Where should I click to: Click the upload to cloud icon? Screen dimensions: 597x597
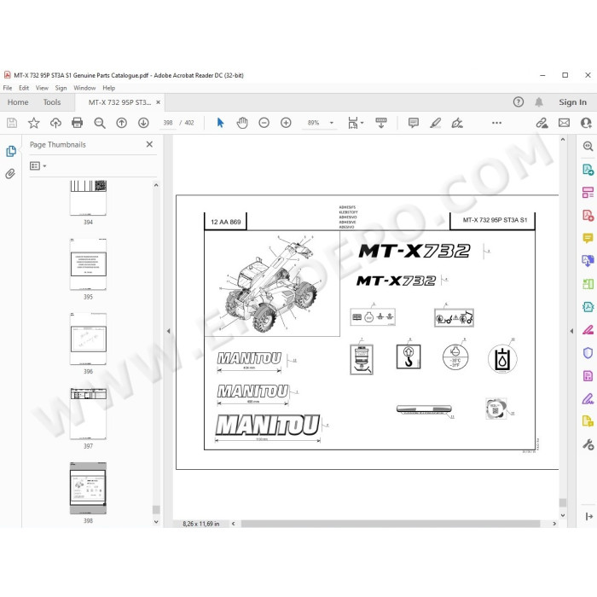click(x=55, y=123)
